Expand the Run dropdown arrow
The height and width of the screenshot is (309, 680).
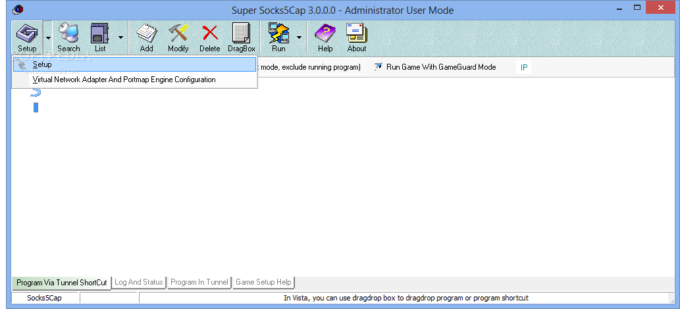(x=298, y=37)
